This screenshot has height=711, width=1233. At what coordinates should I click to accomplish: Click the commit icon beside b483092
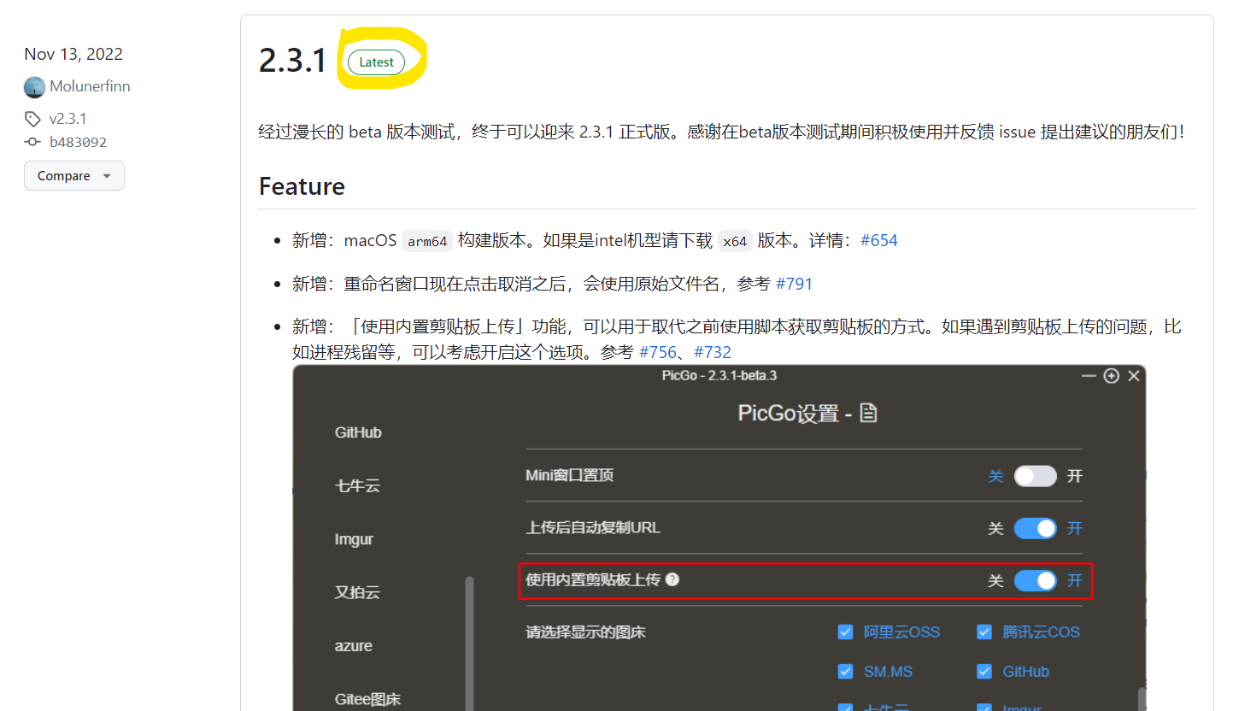[32, 142]
